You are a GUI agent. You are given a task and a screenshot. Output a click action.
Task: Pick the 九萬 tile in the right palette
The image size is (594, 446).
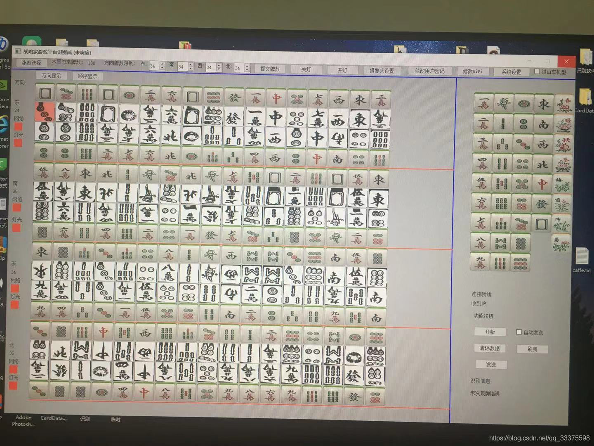tap(479, 262)
